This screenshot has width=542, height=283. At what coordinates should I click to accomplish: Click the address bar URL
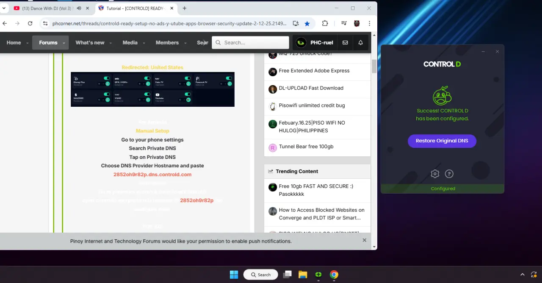(x=169, y=24)
